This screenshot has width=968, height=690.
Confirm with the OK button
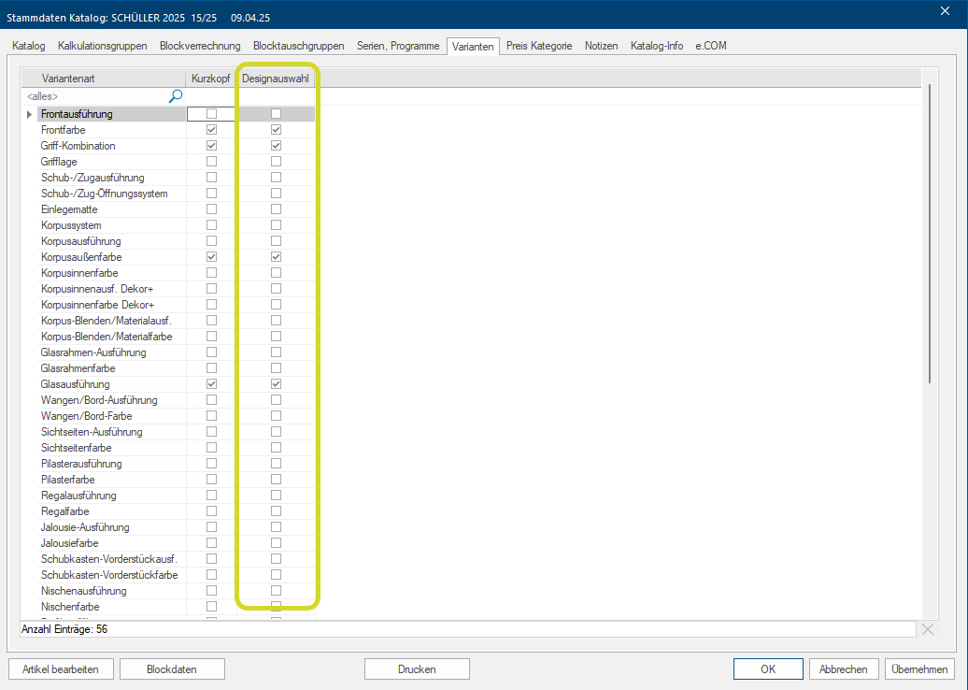[x=768, y=668]
